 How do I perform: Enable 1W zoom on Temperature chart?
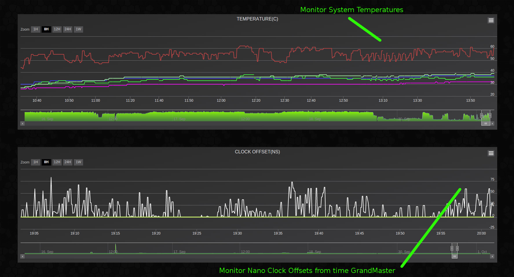point(78,29)
